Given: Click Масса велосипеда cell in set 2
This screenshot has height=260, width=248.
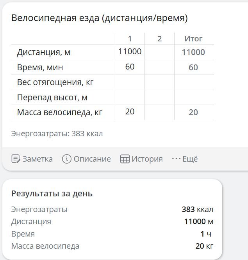Looking at the screenshot, I should click(x=159, y=112).
